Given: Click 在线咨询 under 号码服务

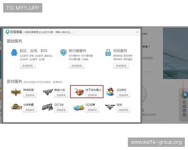Looking at the screenshot, I should (121, 66).
